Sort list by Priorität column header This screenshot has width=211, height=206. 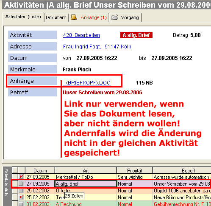(135, 170)
